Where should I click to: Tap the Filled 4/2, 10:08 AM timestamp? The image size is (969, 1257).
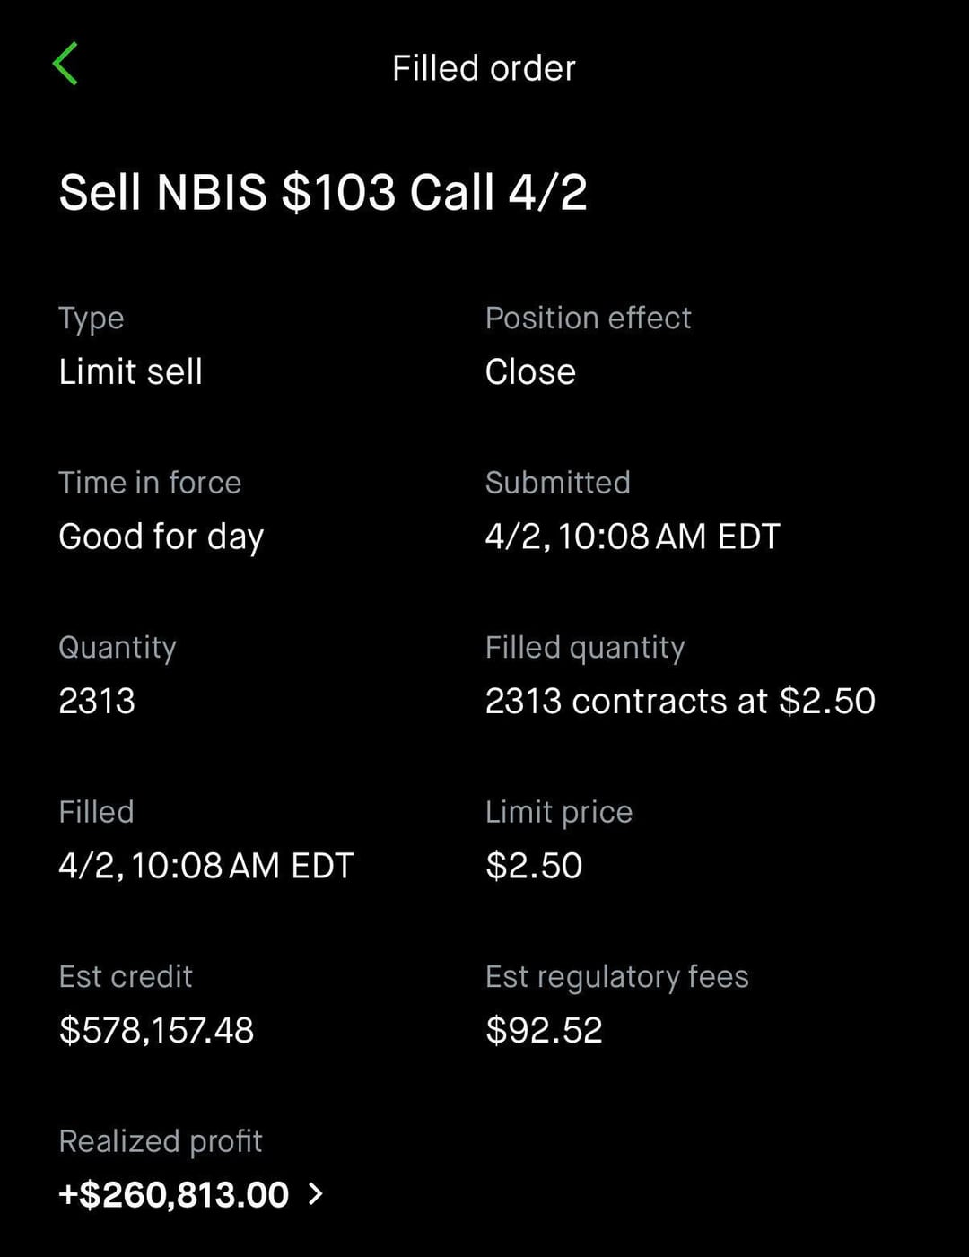pos(205,866)
